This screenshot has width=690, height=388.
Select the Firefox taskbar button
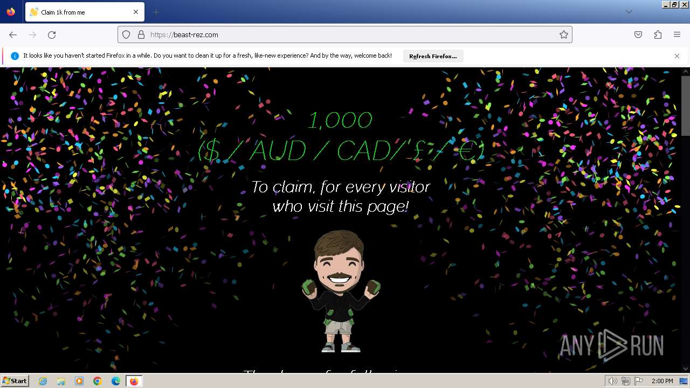134,381
